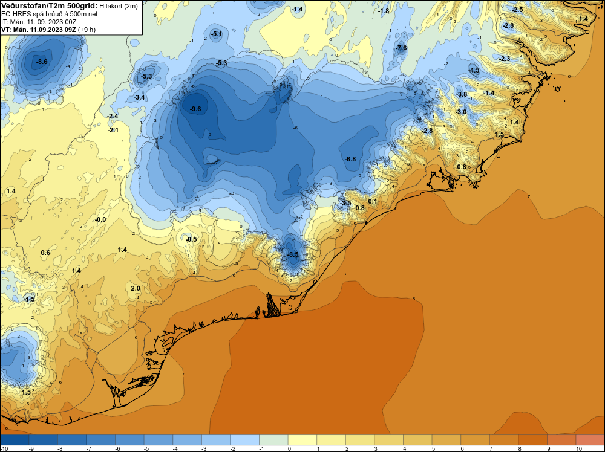Click the 0.1 temperature reading

coord(372,202)
